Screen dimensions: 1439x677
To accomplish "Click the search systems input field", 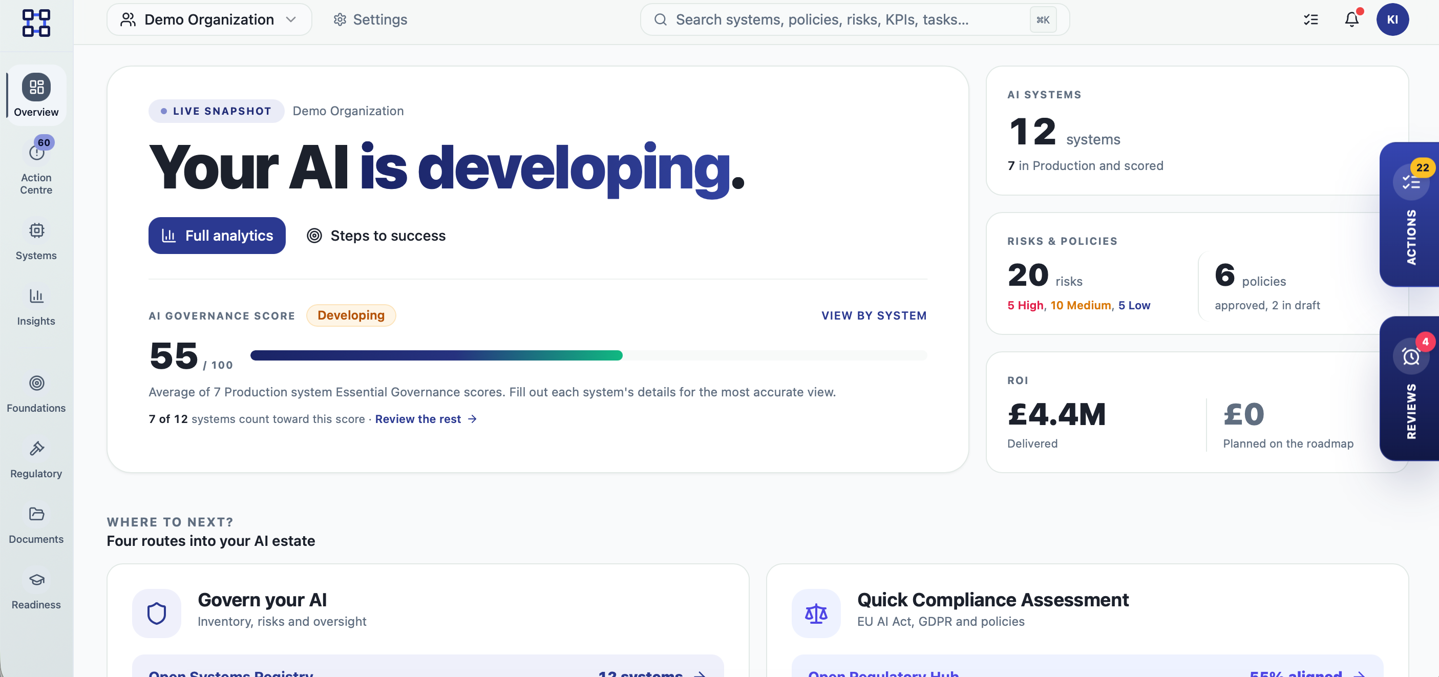I will point(854,19).
